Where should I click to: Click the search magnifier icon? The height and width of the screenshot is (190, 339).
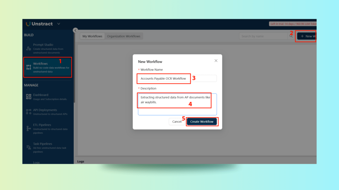291,36
